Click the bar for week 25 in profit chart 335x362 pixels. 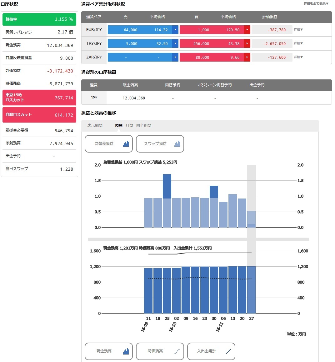click(167, 201)
